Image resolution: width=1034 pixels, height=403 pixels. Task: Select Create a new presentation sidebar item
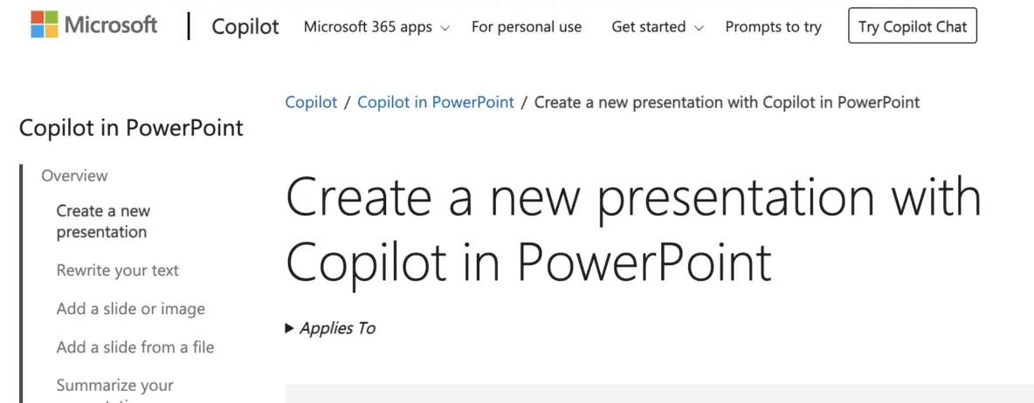103,222
